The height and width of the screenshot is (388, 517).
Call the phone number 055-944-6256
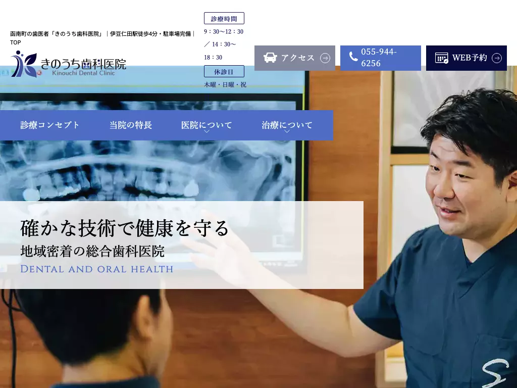point(379,58)
